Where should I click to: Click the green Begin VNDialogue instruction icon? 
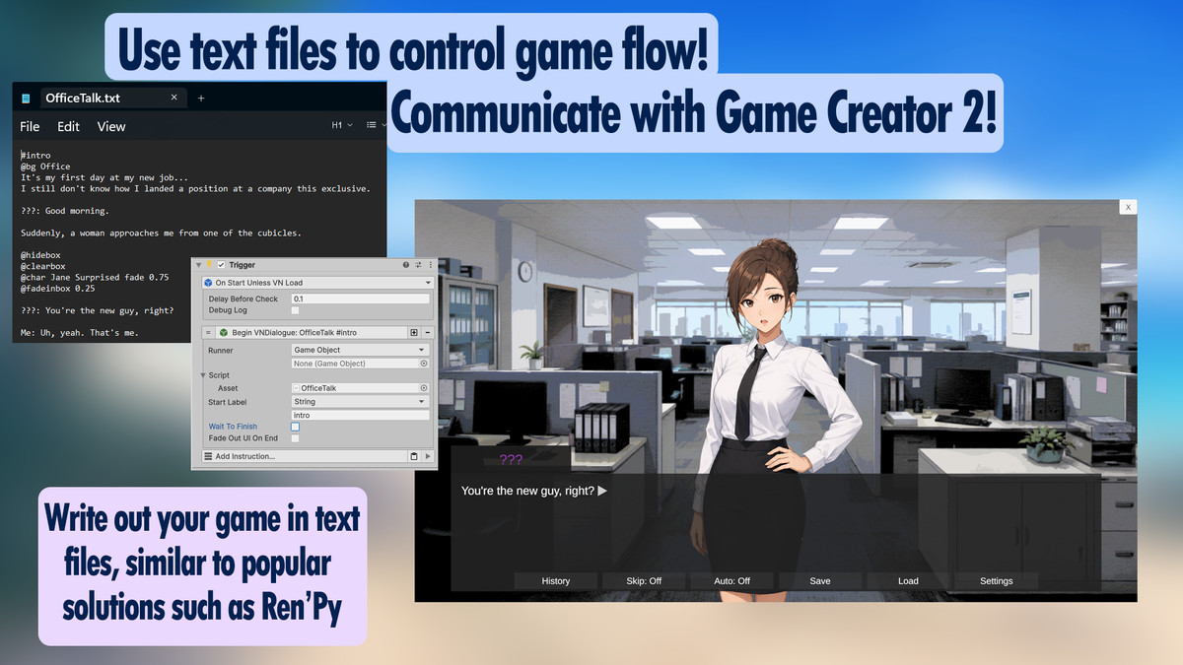(224, 333)
